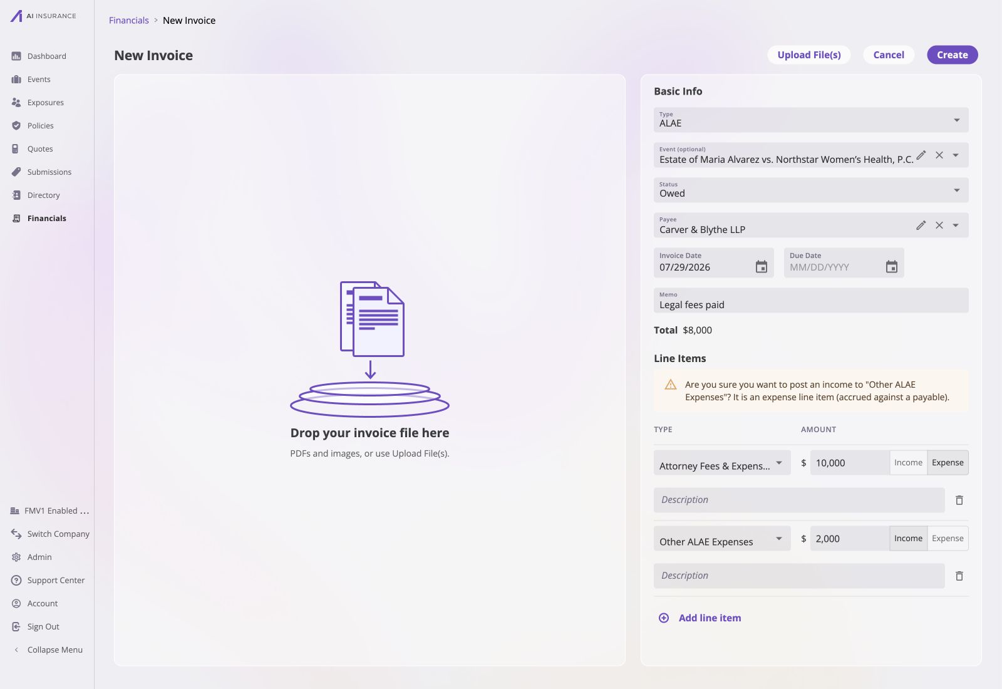Go to Submissions in sidebar
Image resolution: width=1002 pixels, height=689 pixels.
pos(49,172)
